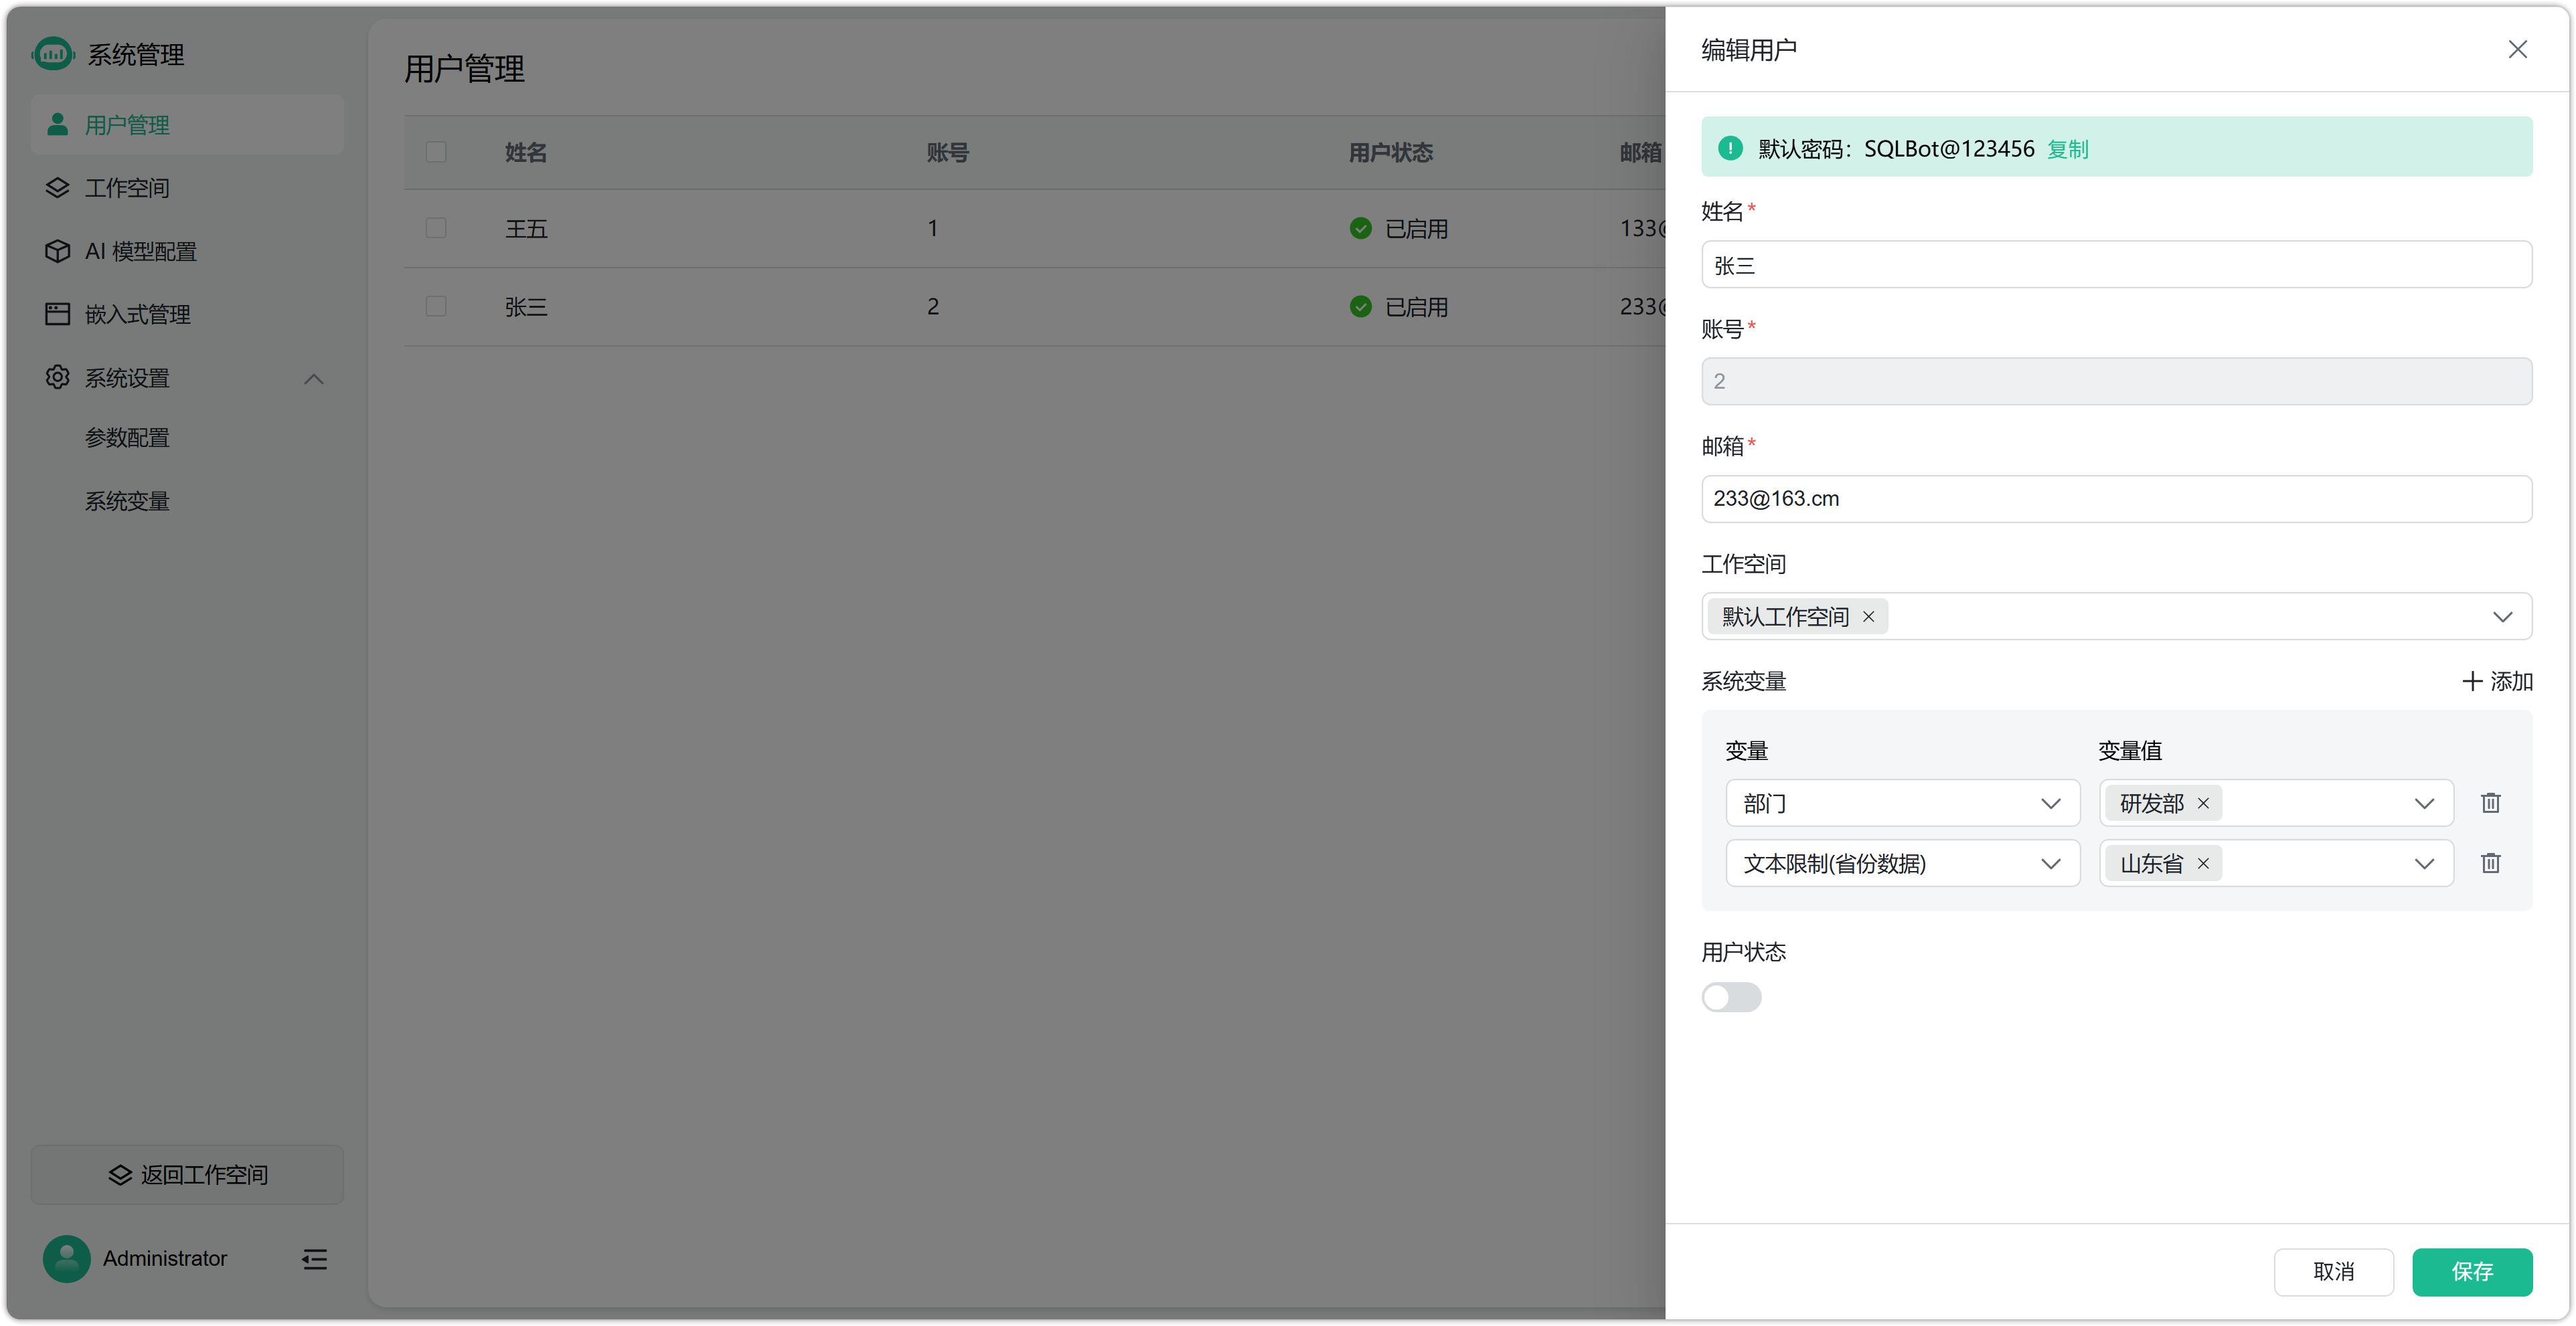The image size is (2576, 1326).
Task: Collapse the sidebar with the panel toggle icon
Action: click(313, 1258)
